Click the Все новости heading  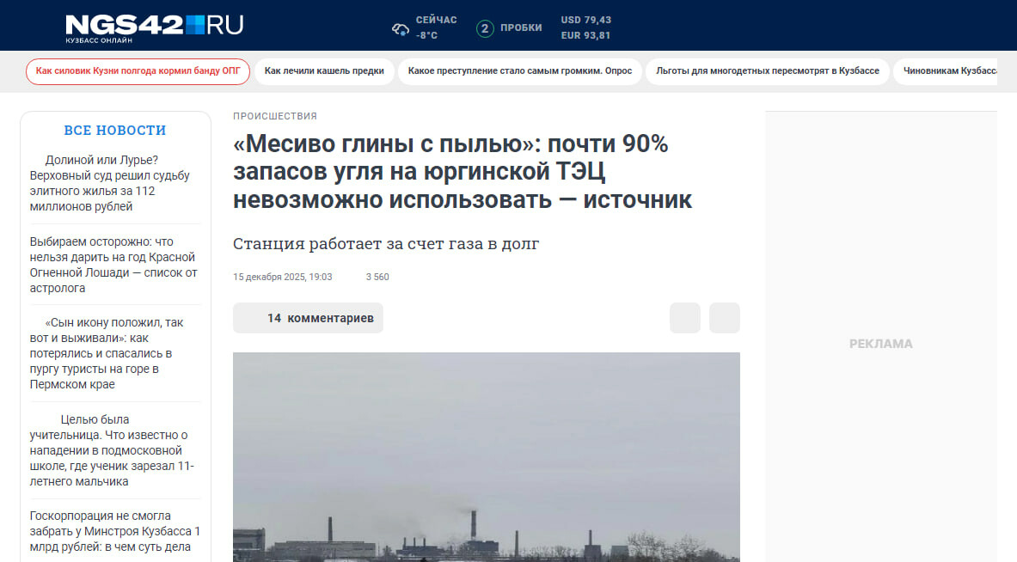pyautogui.click(x=115, y=131)
